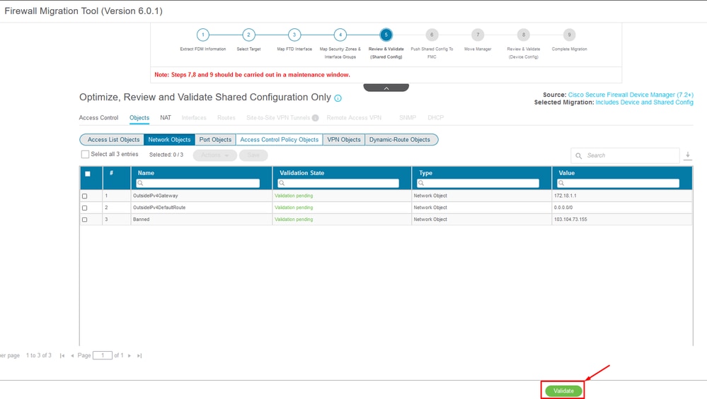Viewport: 707px width, 399px height.
Task: Click the Page number input box
Action: [x=103, y=356]
